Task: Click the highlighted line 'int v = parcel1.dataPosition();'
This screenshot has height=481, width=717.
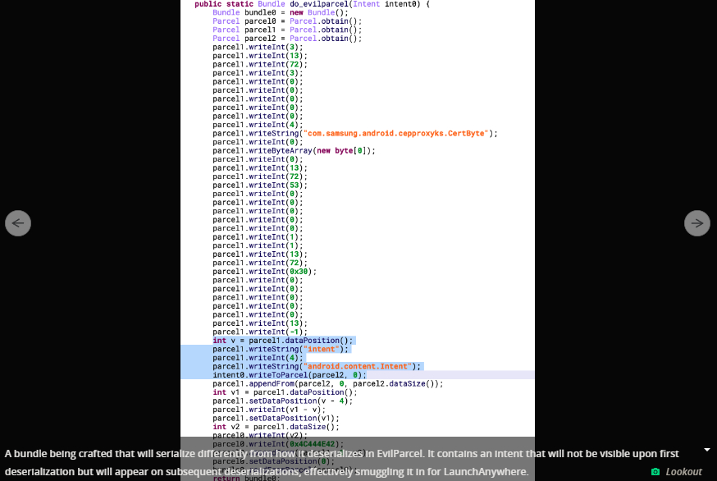Action: pos(282,341)
